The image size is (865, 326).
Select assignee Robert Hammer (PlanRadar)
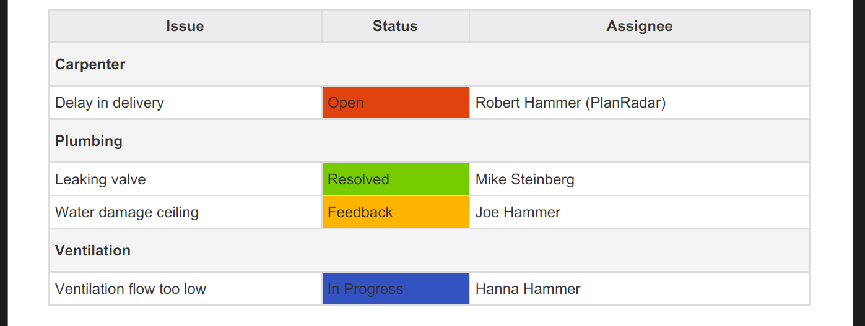pyautogui.click(x=570, y=103)
